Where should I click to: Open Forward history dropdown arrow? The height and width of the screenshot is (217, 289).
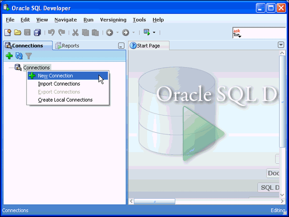(133, 33)
